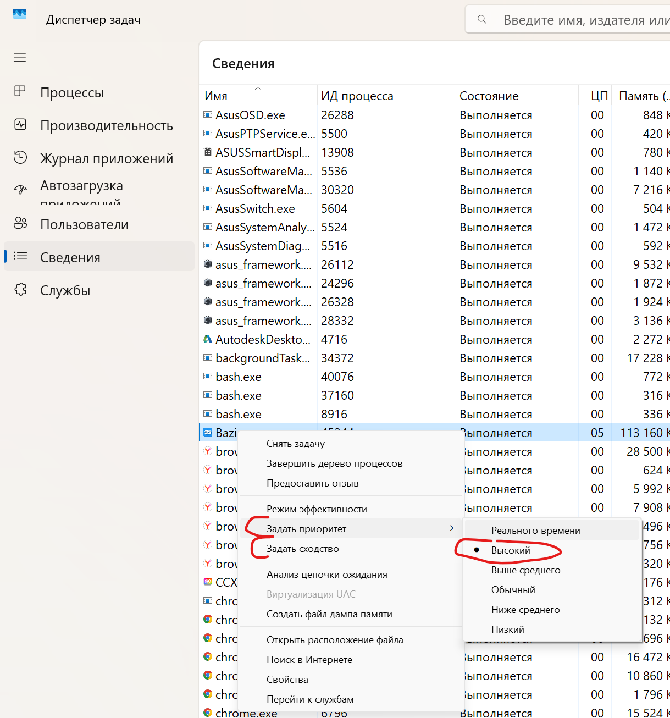The height and width of the screenshot is (718, 670).
Task: Click the icon of backgroundTask... process
Action: point(208,358)
